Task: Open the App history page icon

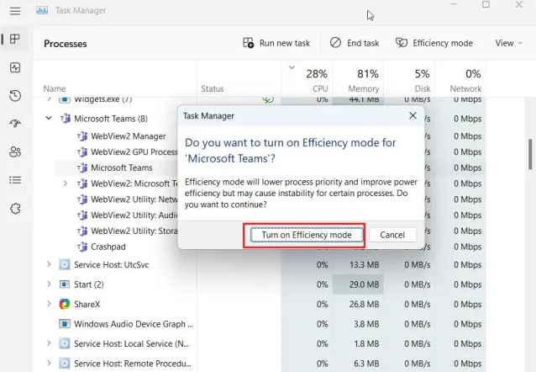Action: [15, 96]
